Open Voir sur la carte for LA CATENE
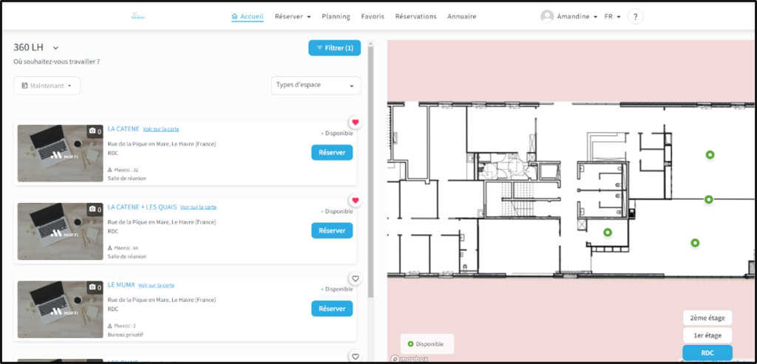 (161, 129)
